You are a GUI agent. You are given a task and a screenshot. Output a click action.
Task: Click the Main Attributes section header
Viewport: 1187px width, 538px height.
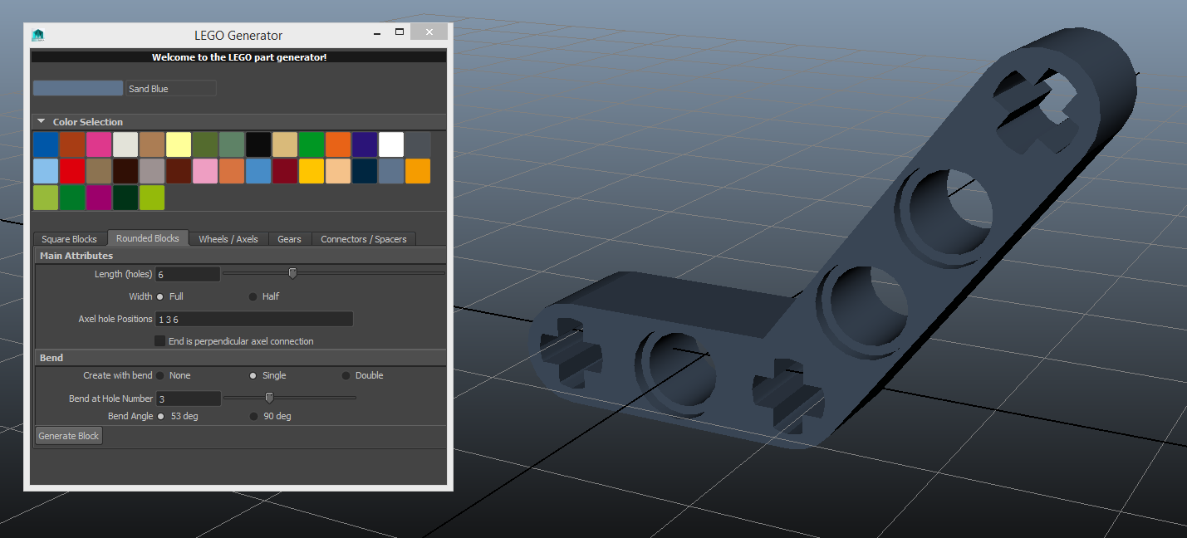point(240,256)
